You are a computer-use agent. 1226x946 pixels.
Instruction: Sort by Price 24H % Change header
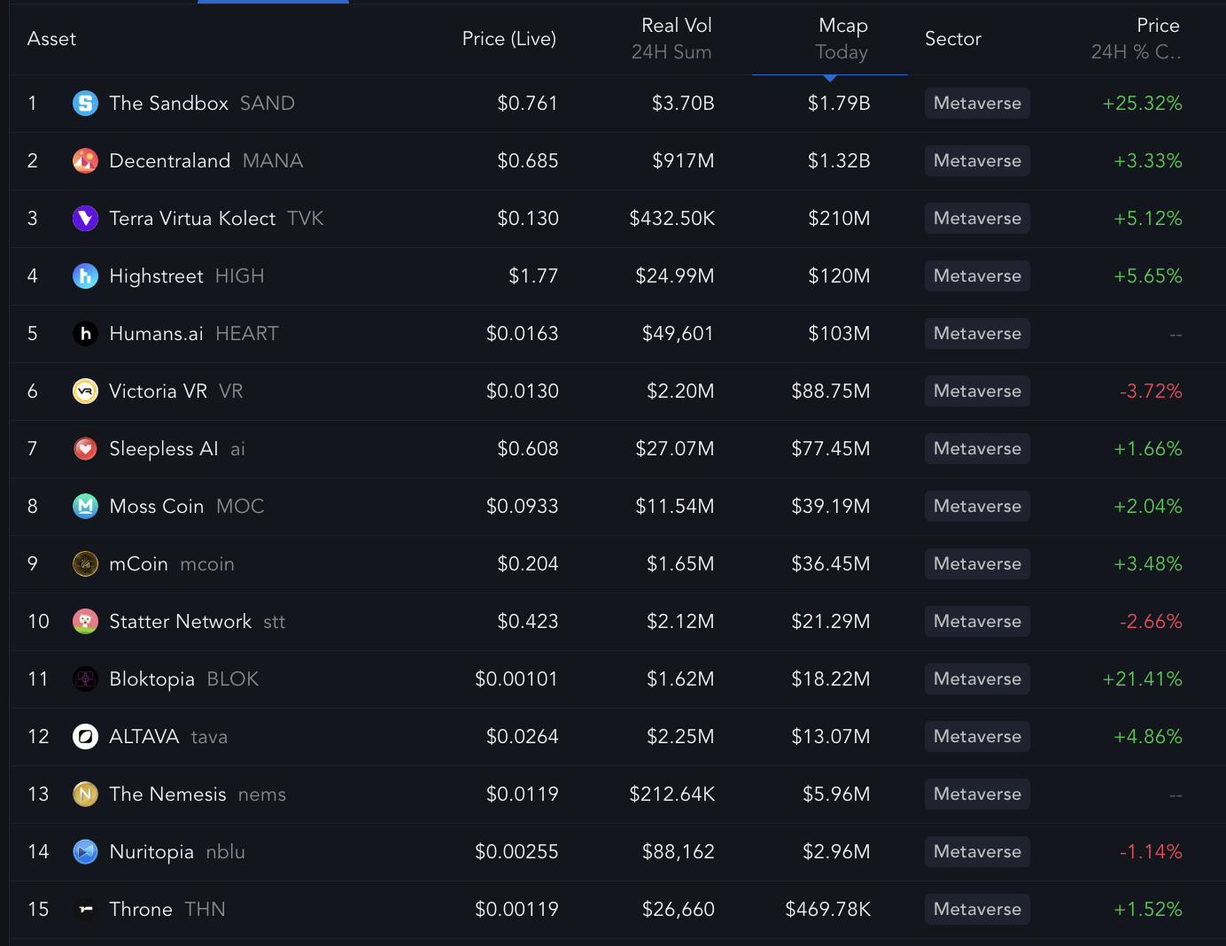click(x=1137, y=39)
